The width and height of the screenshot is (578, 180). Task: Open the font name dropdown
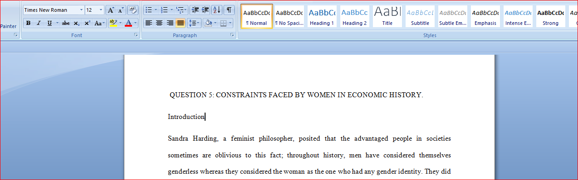pos(81,10)
